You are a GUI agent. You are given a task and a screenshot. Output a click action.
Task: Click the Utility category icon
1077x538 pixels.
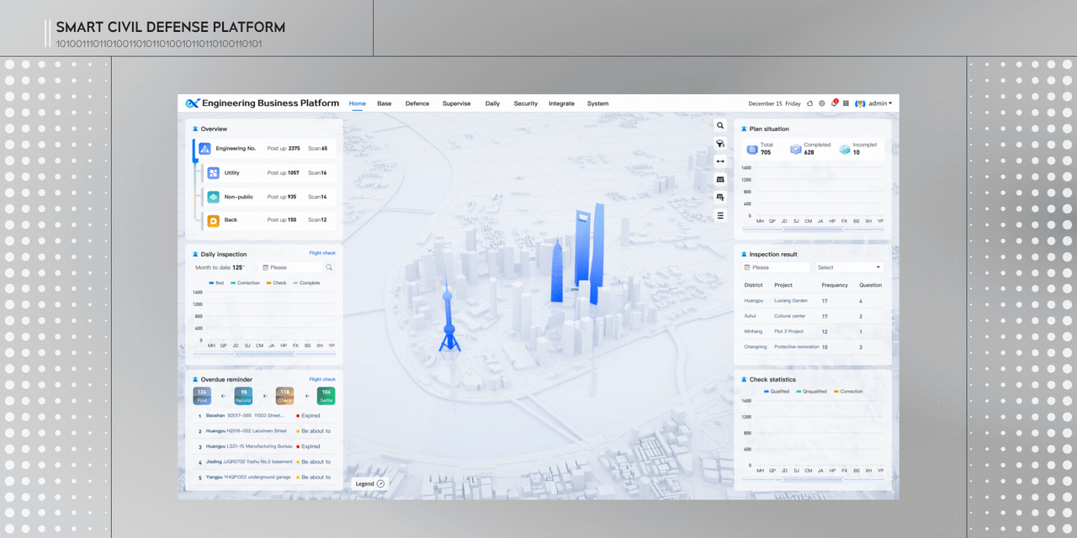[x=214, y=173]
